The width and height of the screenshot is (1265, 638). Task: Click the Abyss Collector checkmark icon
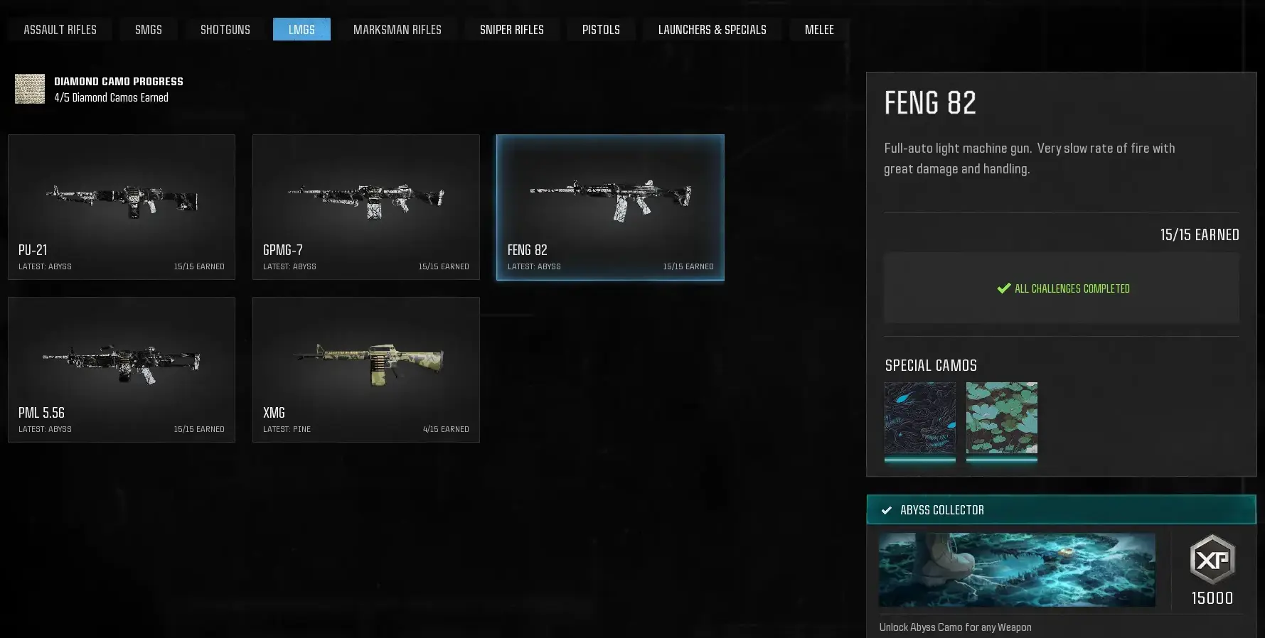pyautogui.click(x=887, y=510)
